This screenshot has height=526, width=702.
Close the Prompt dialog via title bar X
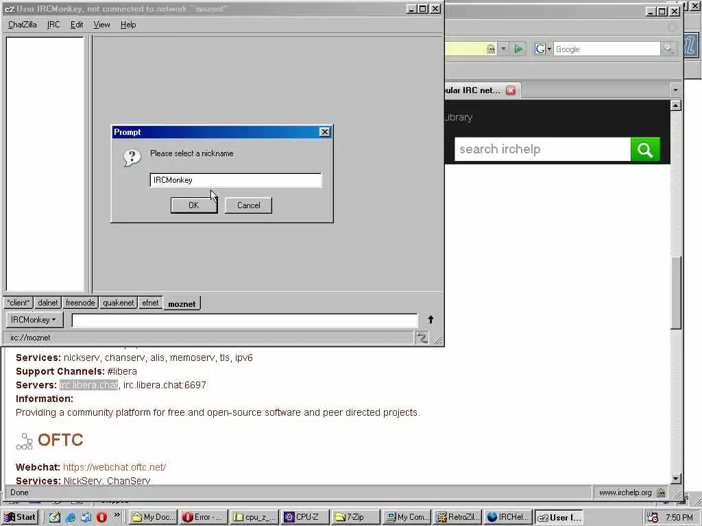click(x=324, y=132)
